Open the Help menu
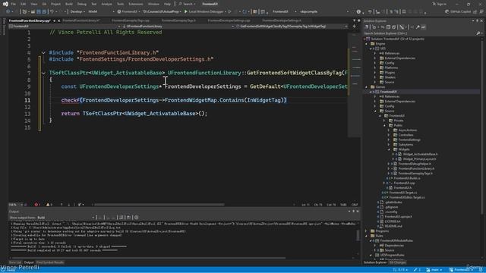 [x=167, y=4]
